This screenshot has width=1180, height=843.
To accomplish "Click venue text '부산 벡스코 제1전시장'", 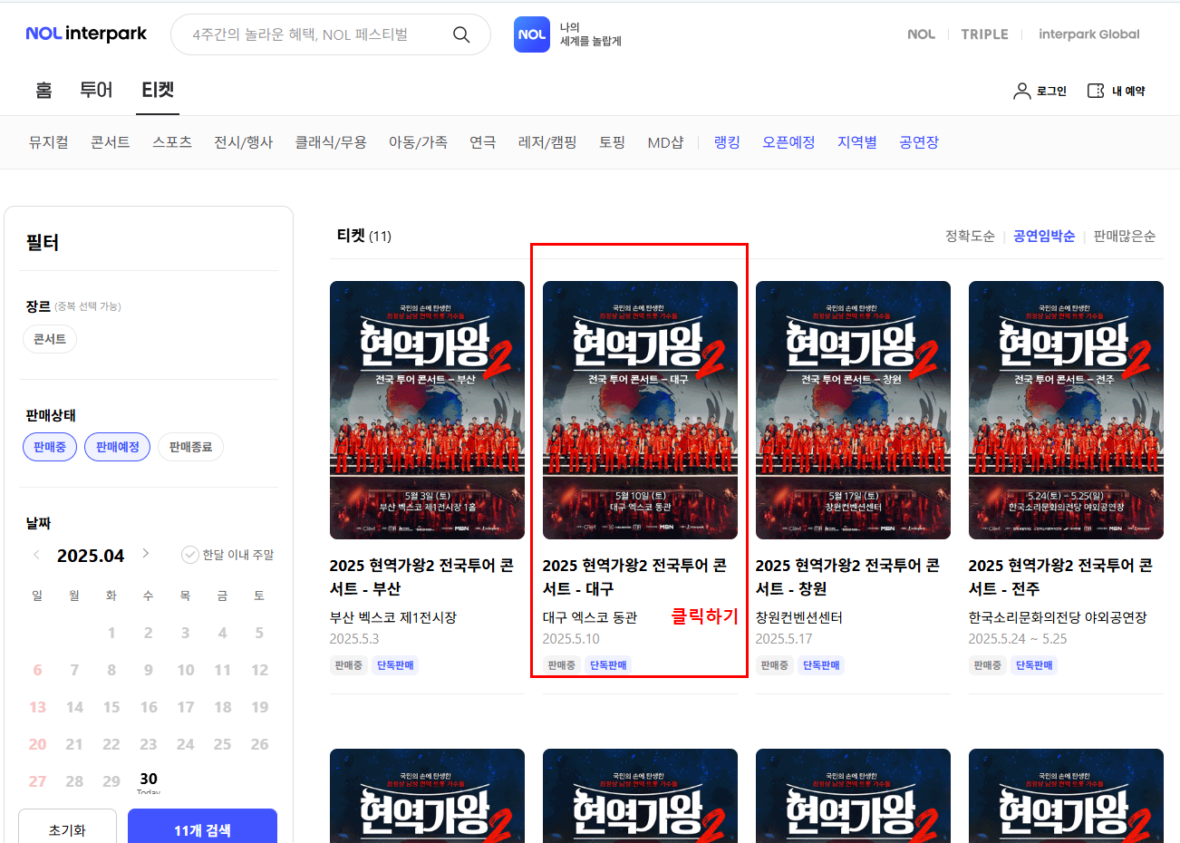I will [x=393, y=617].
